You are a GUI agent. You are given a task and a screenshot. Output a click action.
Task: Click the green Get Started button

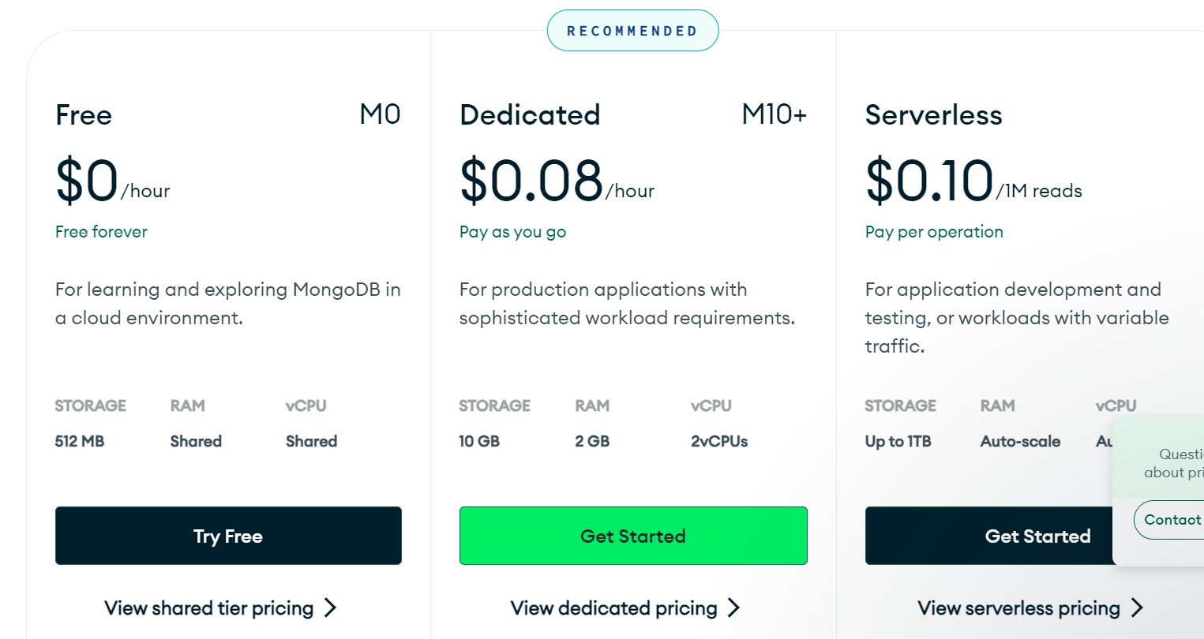[633, 536]
